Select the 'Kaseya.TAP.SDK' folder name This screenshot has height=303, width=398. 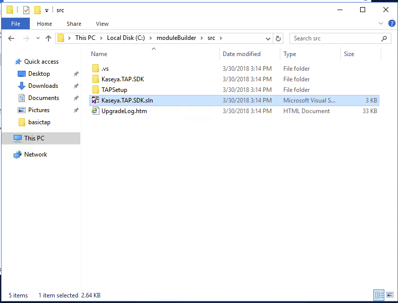pos(123,79)
